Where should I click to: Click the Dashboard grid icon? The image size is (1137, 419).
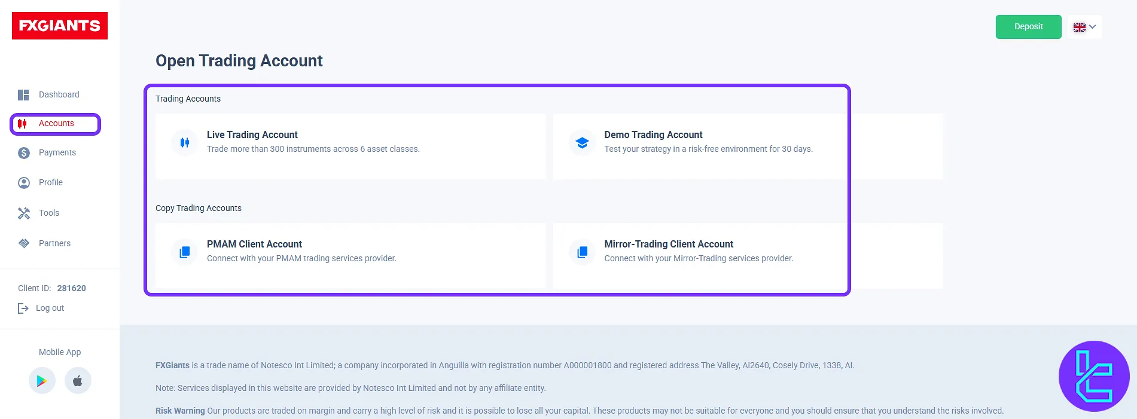23,95
